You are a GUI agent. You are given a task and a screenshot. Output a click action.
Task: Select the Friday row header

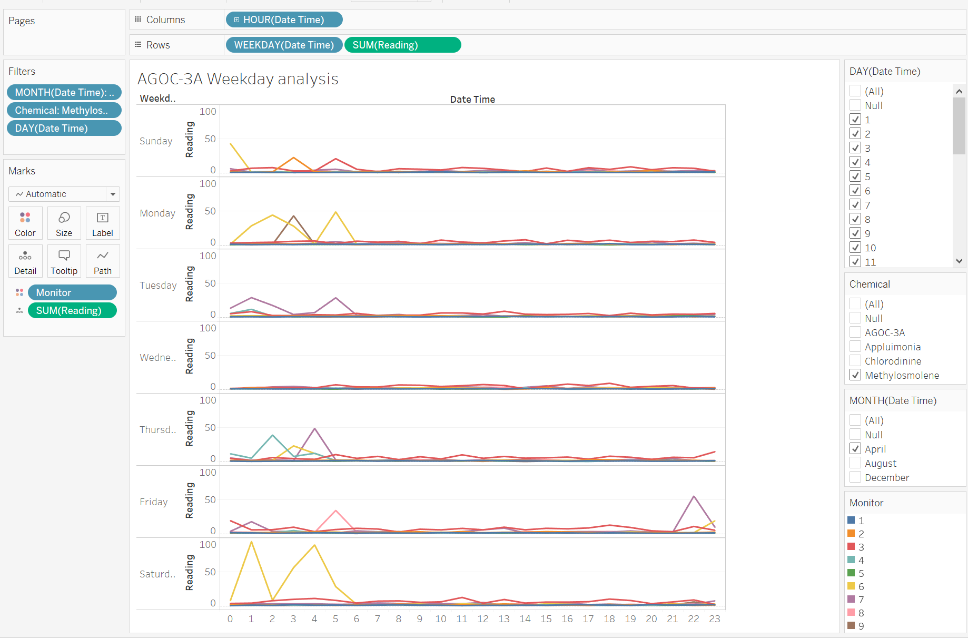coord(154,502)
